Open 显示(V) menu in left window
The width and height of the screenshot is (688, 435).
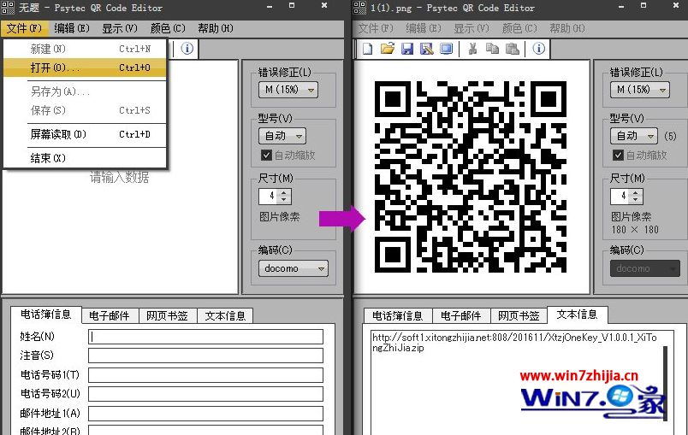click(119, 28)
